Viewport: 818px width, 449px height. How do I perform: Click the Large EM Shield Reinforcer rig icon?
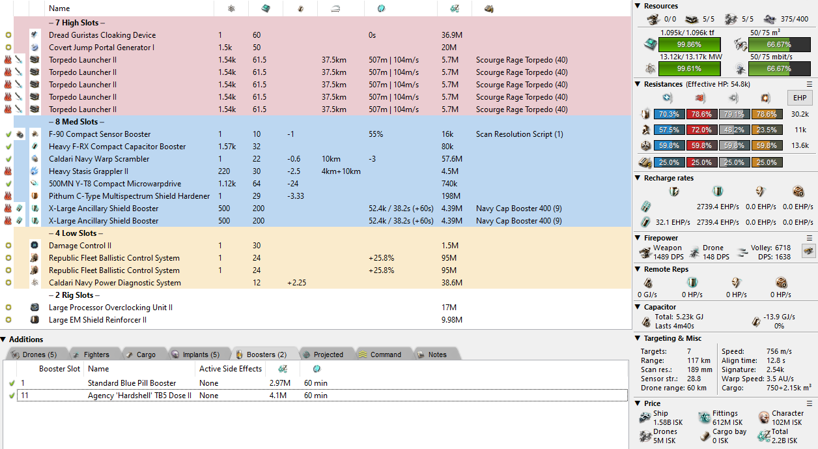pos(35,320)
